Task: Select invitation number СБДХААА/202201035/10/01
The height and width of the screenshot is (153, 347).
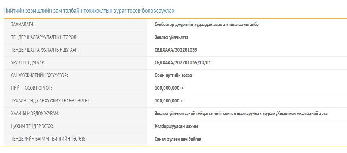Action: click(x=183, y=63)
